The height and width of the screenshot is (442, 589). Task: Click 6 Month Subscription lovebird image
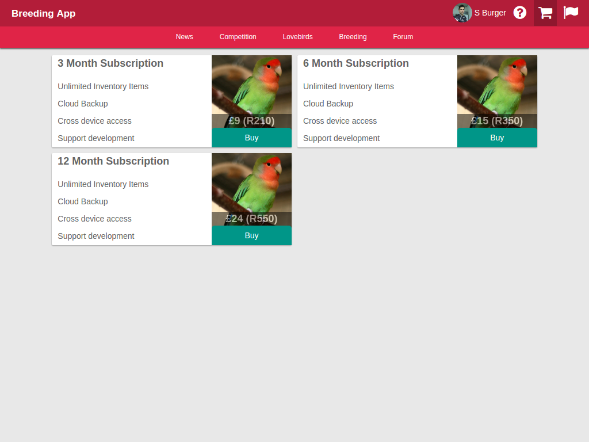click(497, 92)
